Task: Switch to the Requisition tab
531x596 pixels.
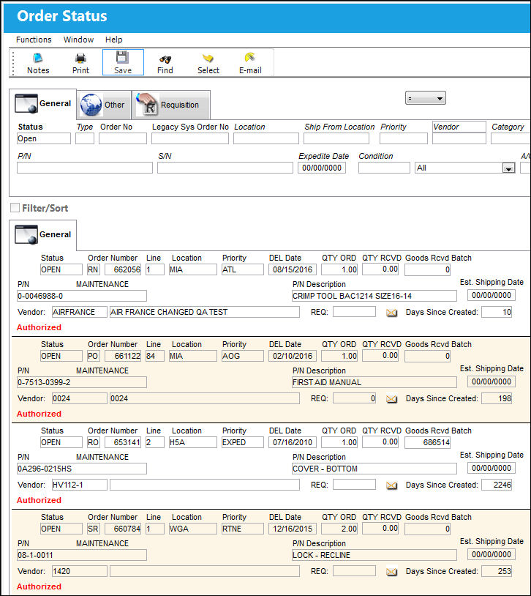Action: coord(171,105)
